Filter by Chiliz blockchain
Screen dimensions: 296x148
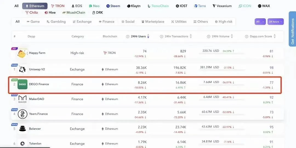[32, 13]
